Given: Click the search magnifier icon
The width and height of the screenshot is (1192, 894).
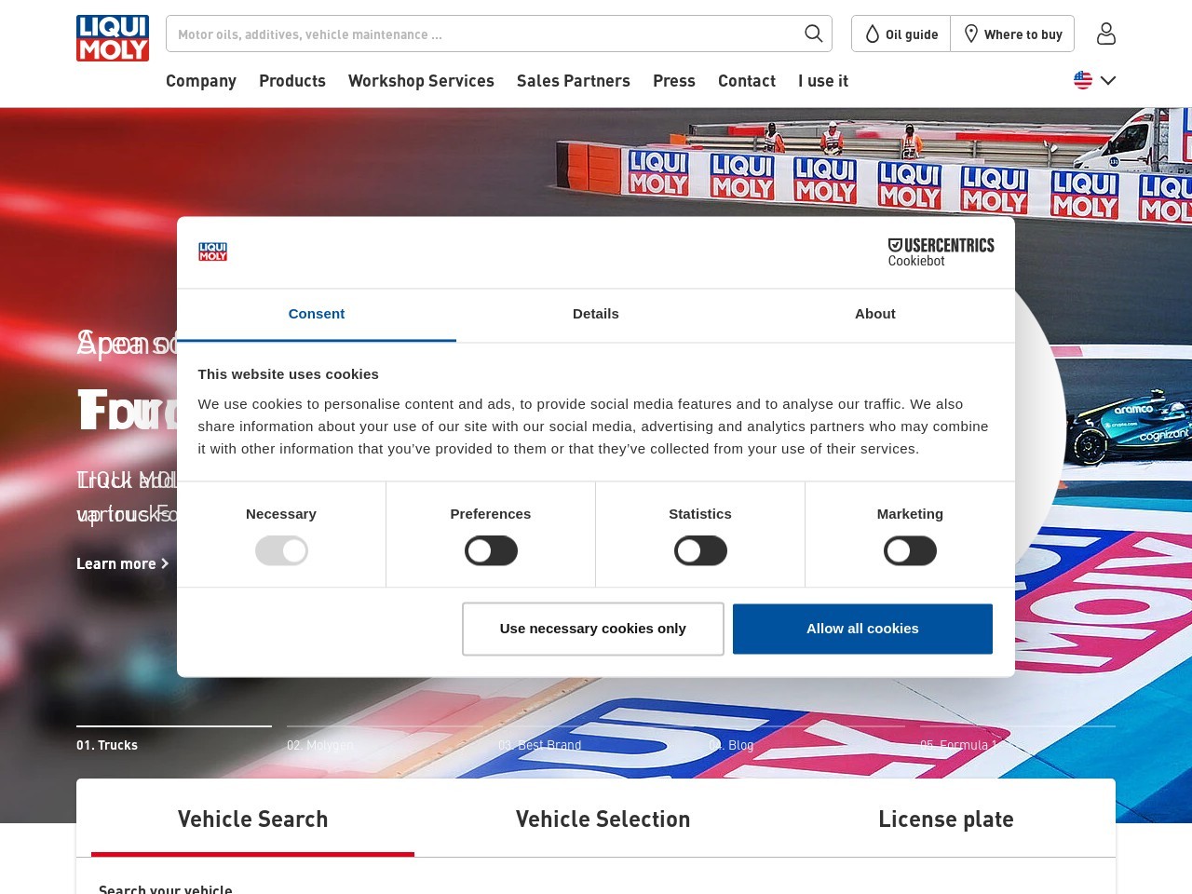Looking at the screenshot, I should click(x=813, y=34).
